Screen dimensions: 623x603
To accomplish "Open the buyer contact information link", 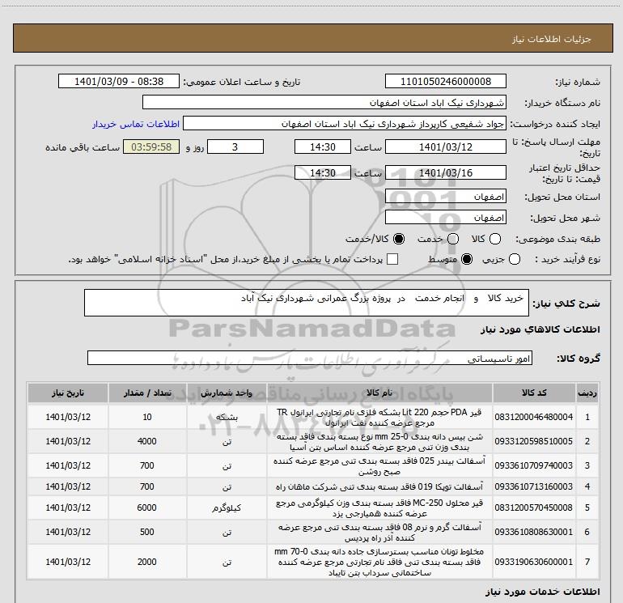I will click(136, 124).
